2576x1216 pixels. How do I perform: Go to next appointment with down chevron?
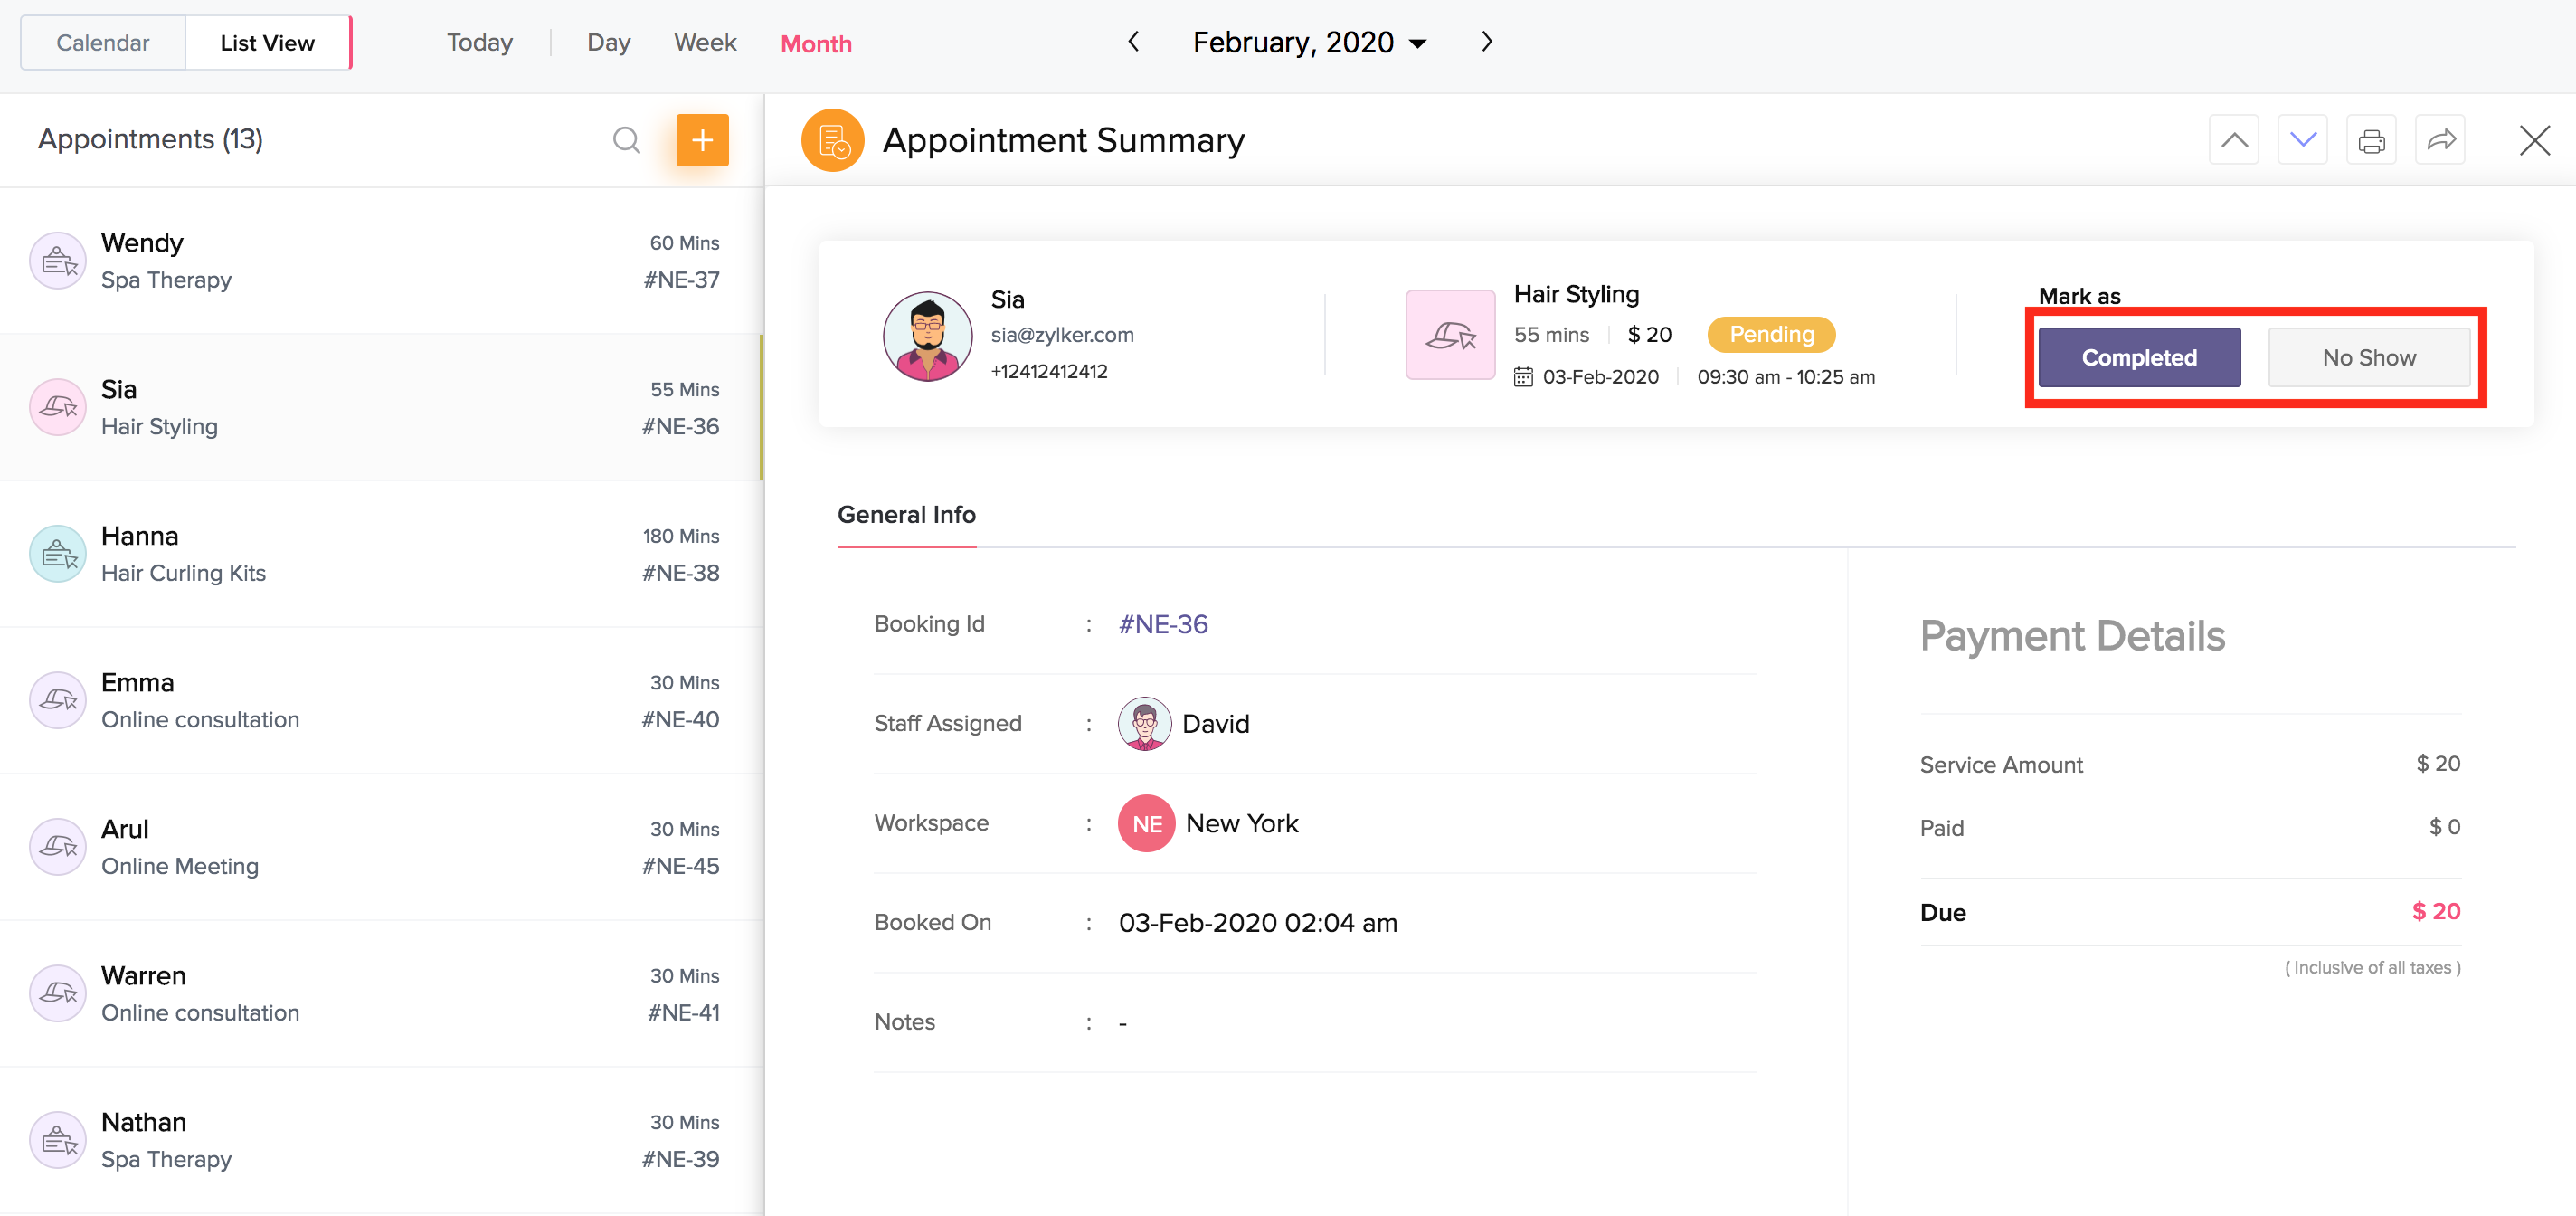2302,140
